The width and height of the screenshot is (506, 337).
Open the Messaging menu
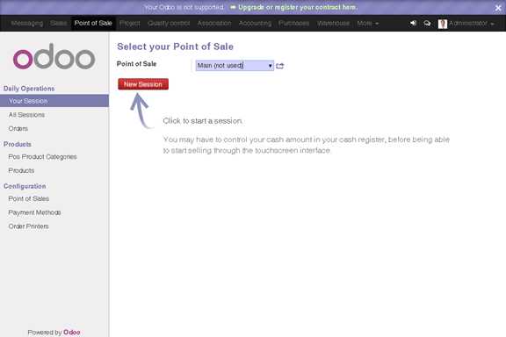(26, 23)
